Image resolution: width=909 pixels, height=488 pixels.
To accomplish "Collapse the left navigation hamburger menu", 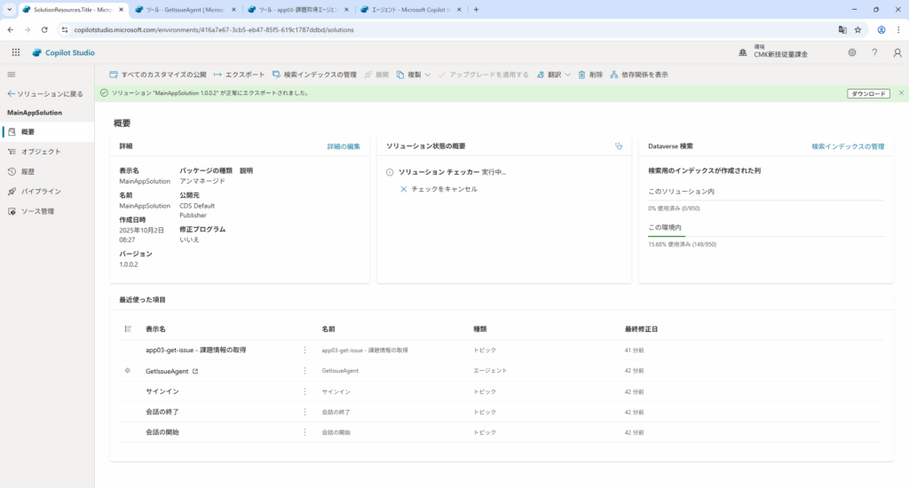I will coord(12,75).
